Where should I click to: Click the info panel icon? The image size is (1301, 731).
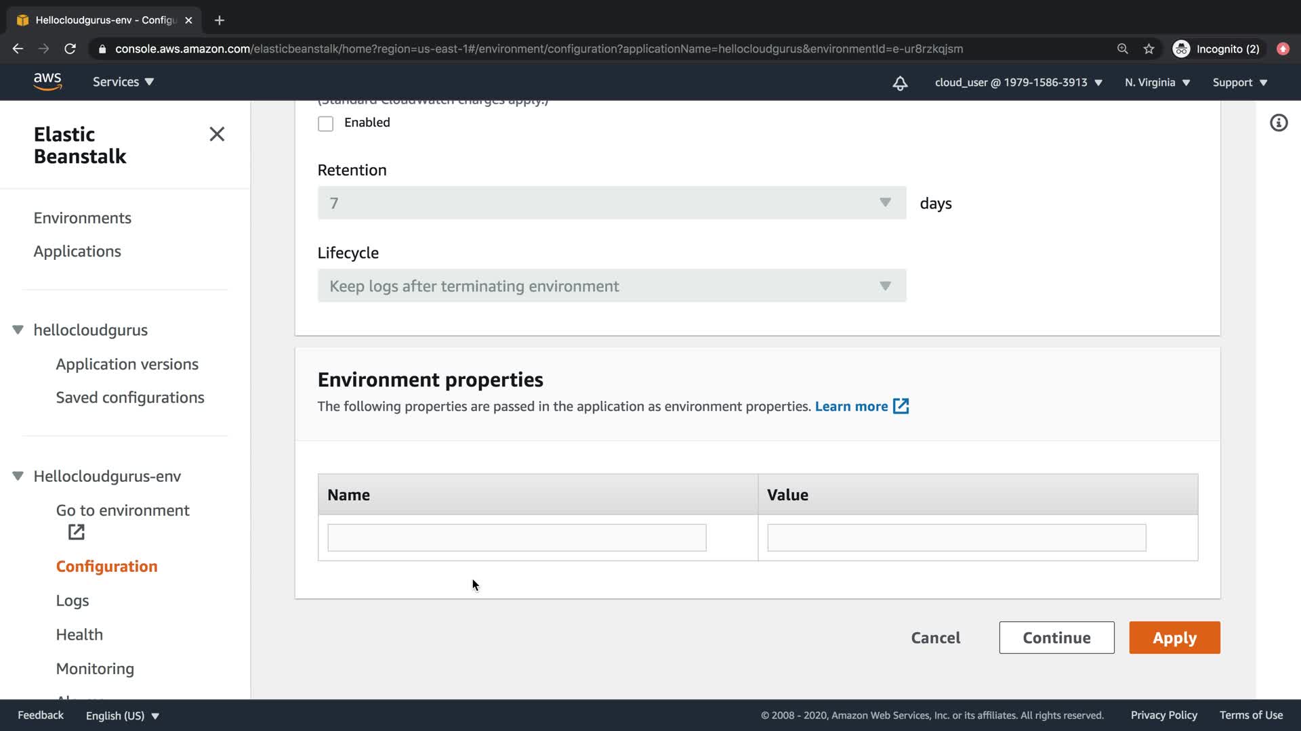click(1279, 123)
